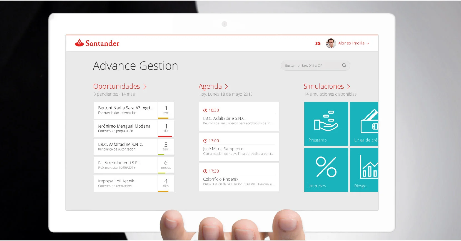Click the 6 meses deadline badge
Screen dimensions: 461x241
point(166,165)
